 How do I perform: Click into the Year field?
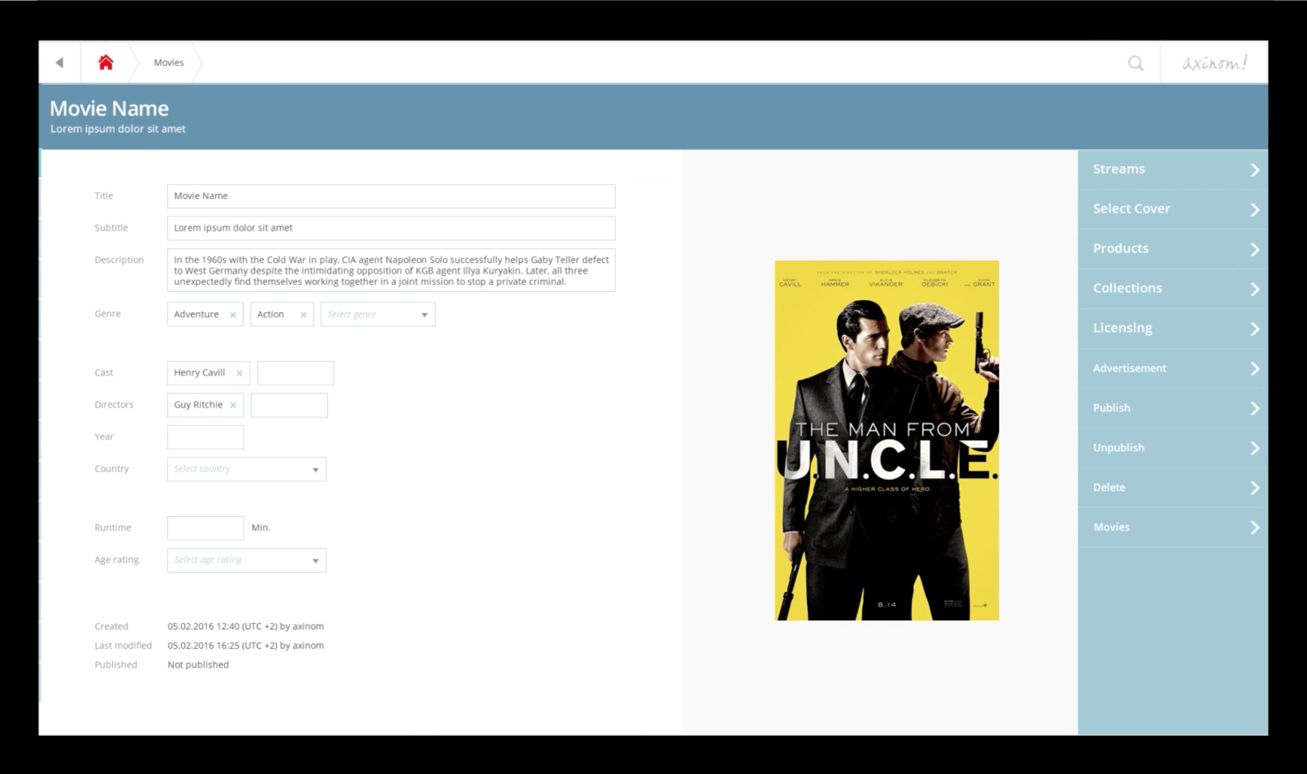[205, 437]
